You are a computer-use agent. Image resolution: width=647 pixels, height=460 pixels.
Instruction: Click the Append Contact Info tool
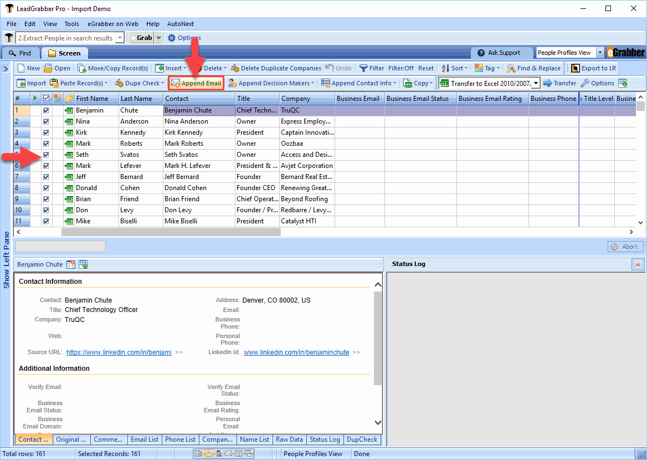[x=358, y=83]
